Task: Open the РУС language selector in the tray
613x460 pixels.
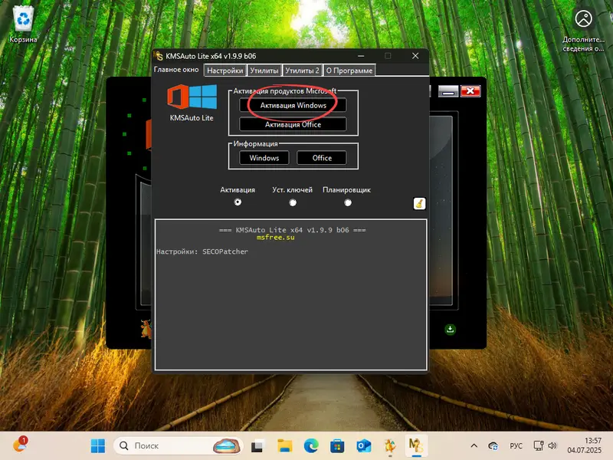Action: coord(516,445)
